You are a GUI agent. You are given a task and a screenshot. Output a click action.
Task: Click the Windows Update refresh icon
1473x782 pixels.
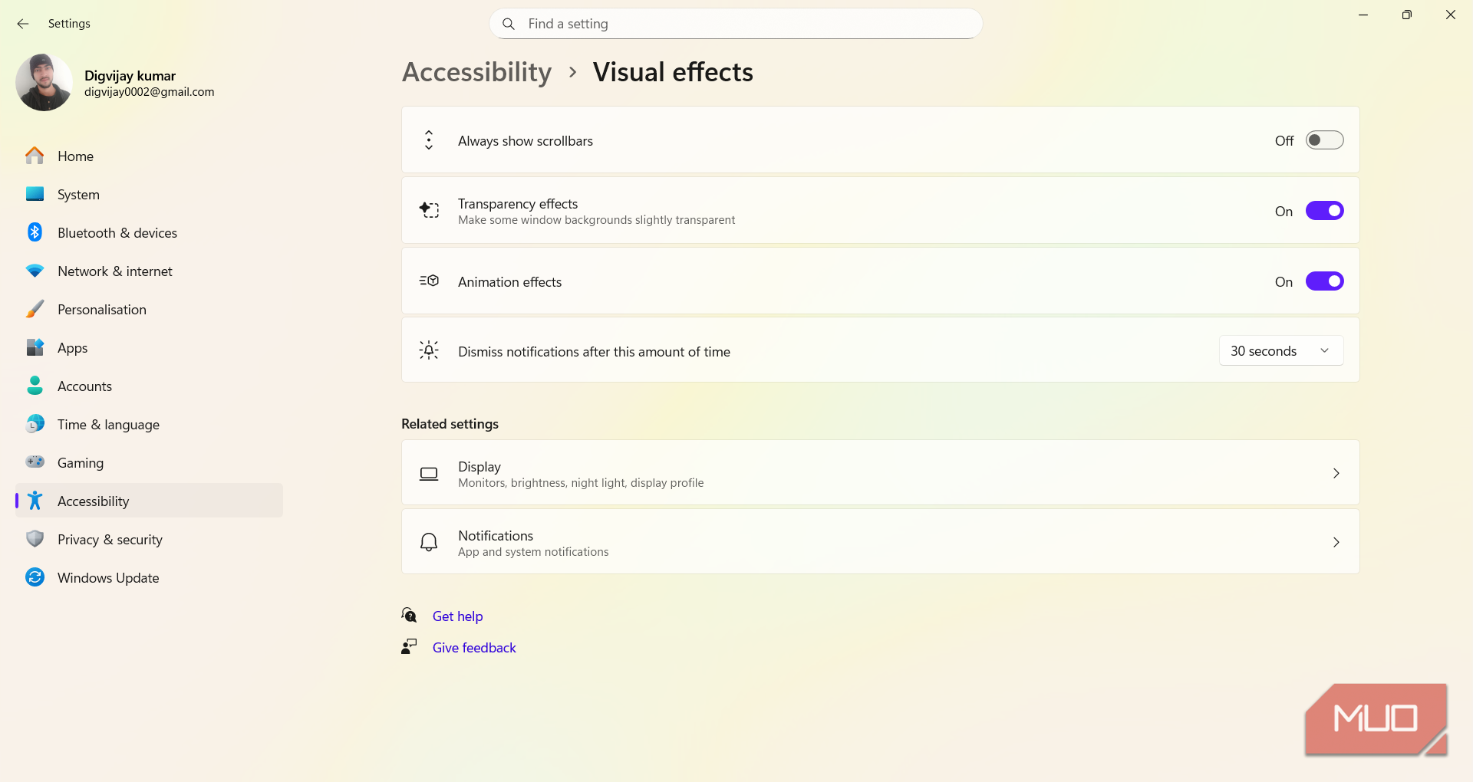(x=35, y=577)
